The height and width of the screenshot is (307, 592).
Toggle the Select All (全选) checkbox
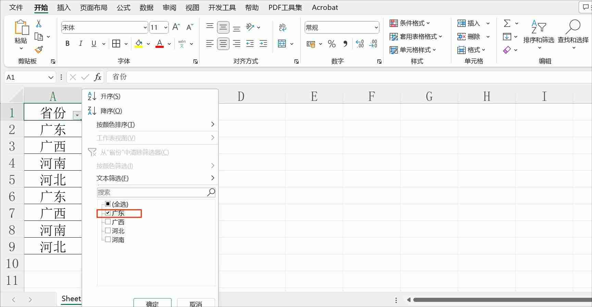[x=108, y=204]
